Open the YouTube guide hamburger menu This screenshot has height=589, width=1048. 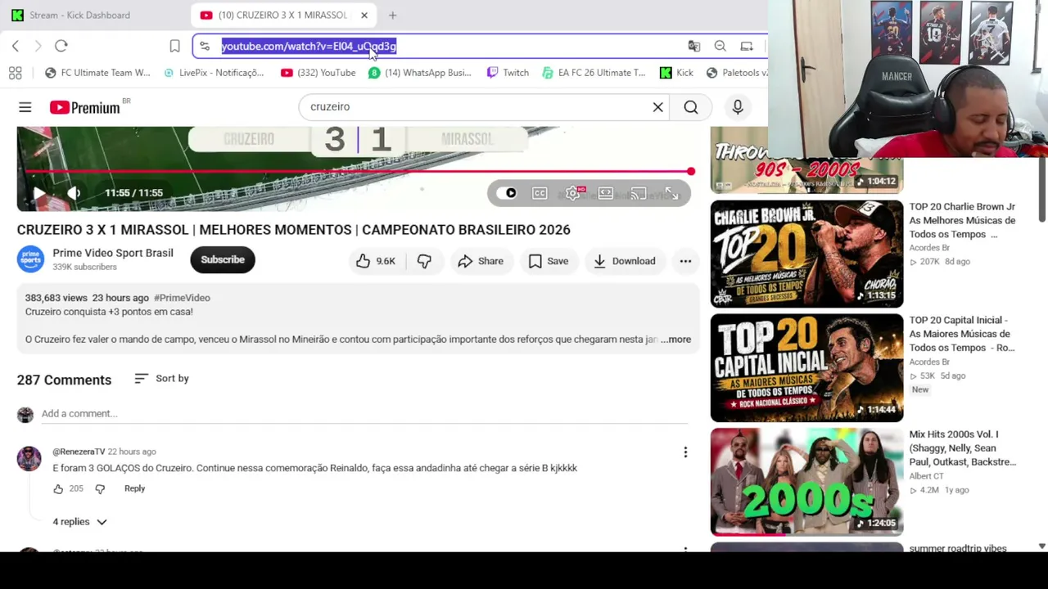[25, 107]
